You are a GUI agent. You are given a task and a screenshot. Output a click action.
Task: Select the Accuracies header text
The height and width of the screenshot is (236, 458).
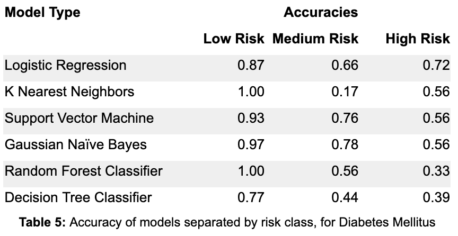point(321,12)
